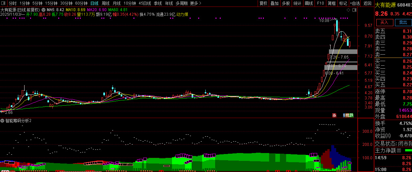Select the 30分钟 period tab
This screenshot has width=412, height=172.
(66, 3)
